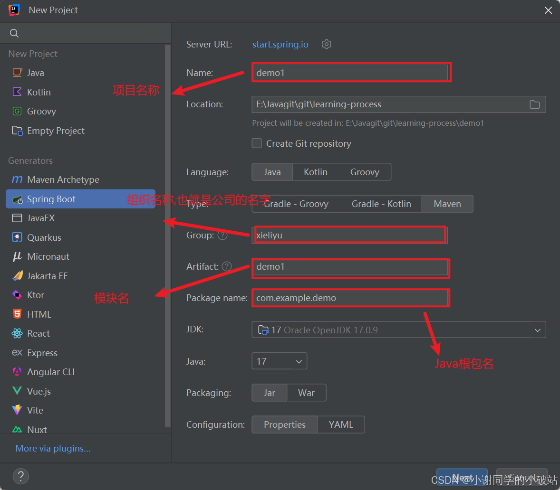The image size is (560, 490).
Task: Click the search magnifier icon
Action: click(x=14, y=33)
